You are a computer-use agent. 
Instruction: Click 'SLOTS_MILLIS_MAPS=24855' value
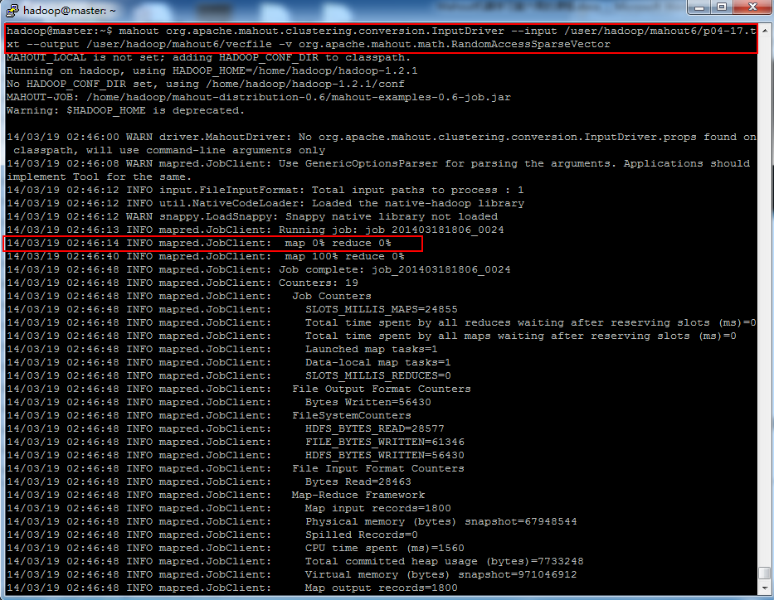(x=381, y=310)
